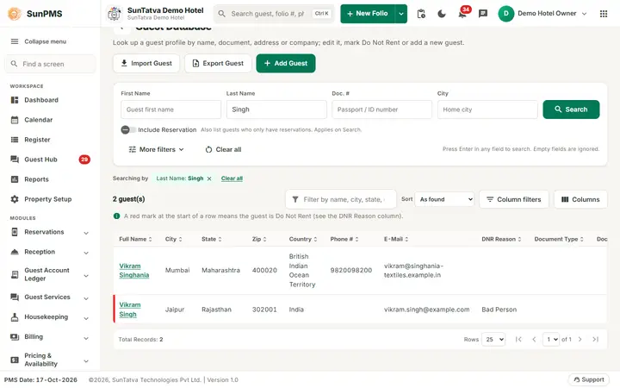
Task: Sort by City column
Action: click(x=174, y=239)
